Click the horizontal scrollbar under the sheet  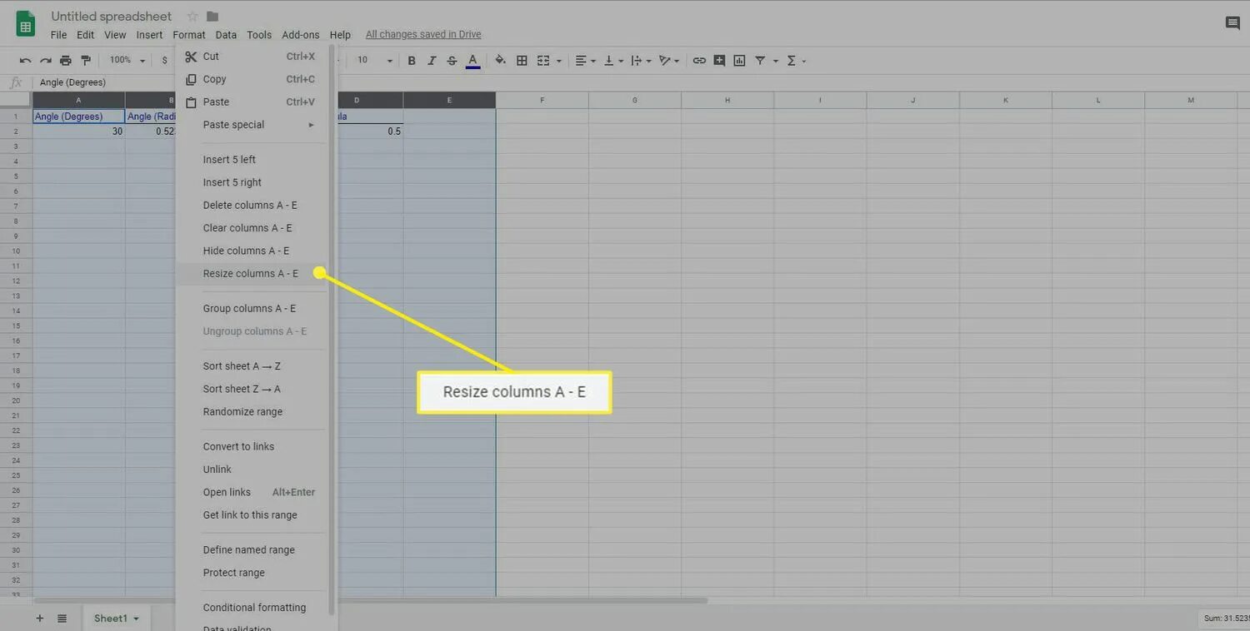pos(371,600)
